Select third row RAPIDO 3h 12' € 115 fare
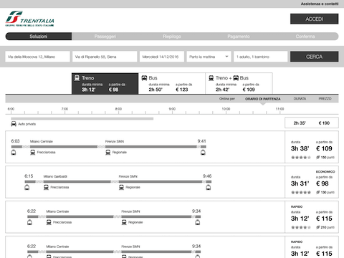 [312, 217]
